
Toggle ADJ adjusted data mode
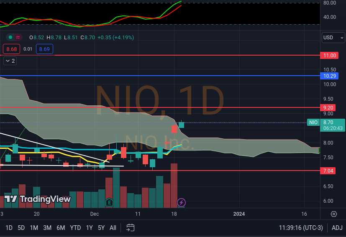(337, 227)
